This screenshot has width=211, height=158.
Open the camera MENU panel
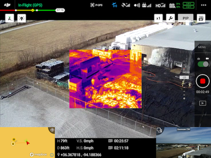tap(202, 47)
